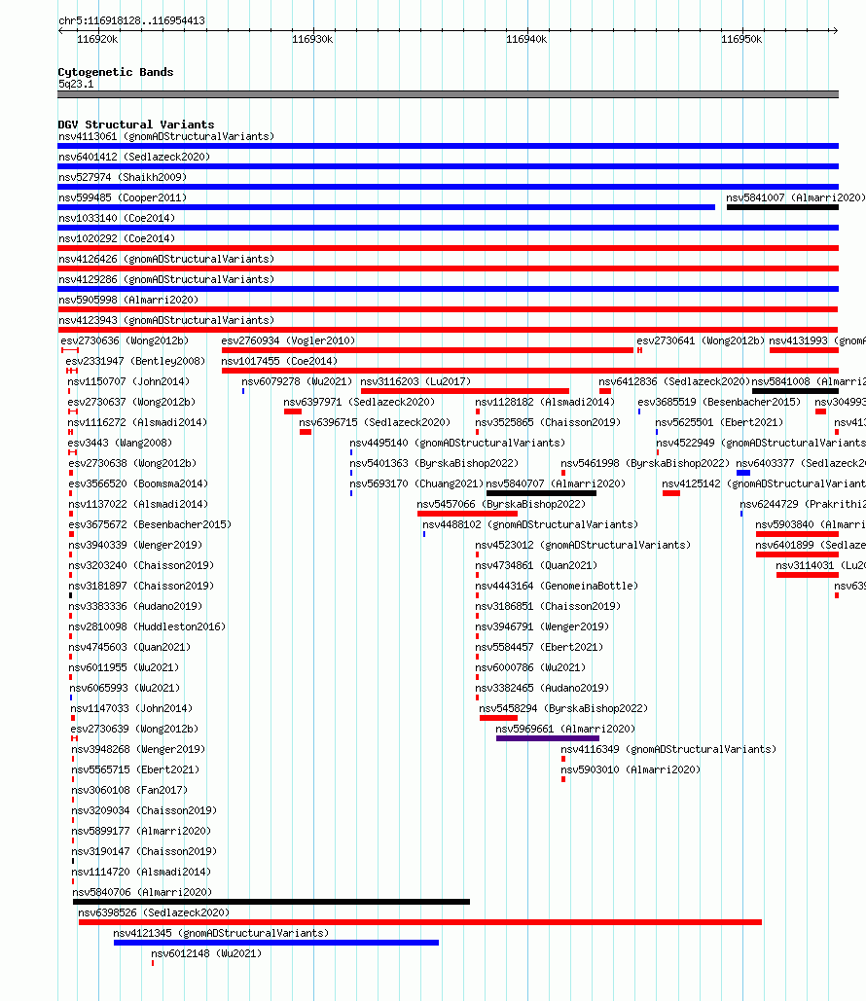This screenshot has width=866, height=1001.
Task: Click nsv6396715 (Sedlazeck2020) label
Action: tap(375, 422)
